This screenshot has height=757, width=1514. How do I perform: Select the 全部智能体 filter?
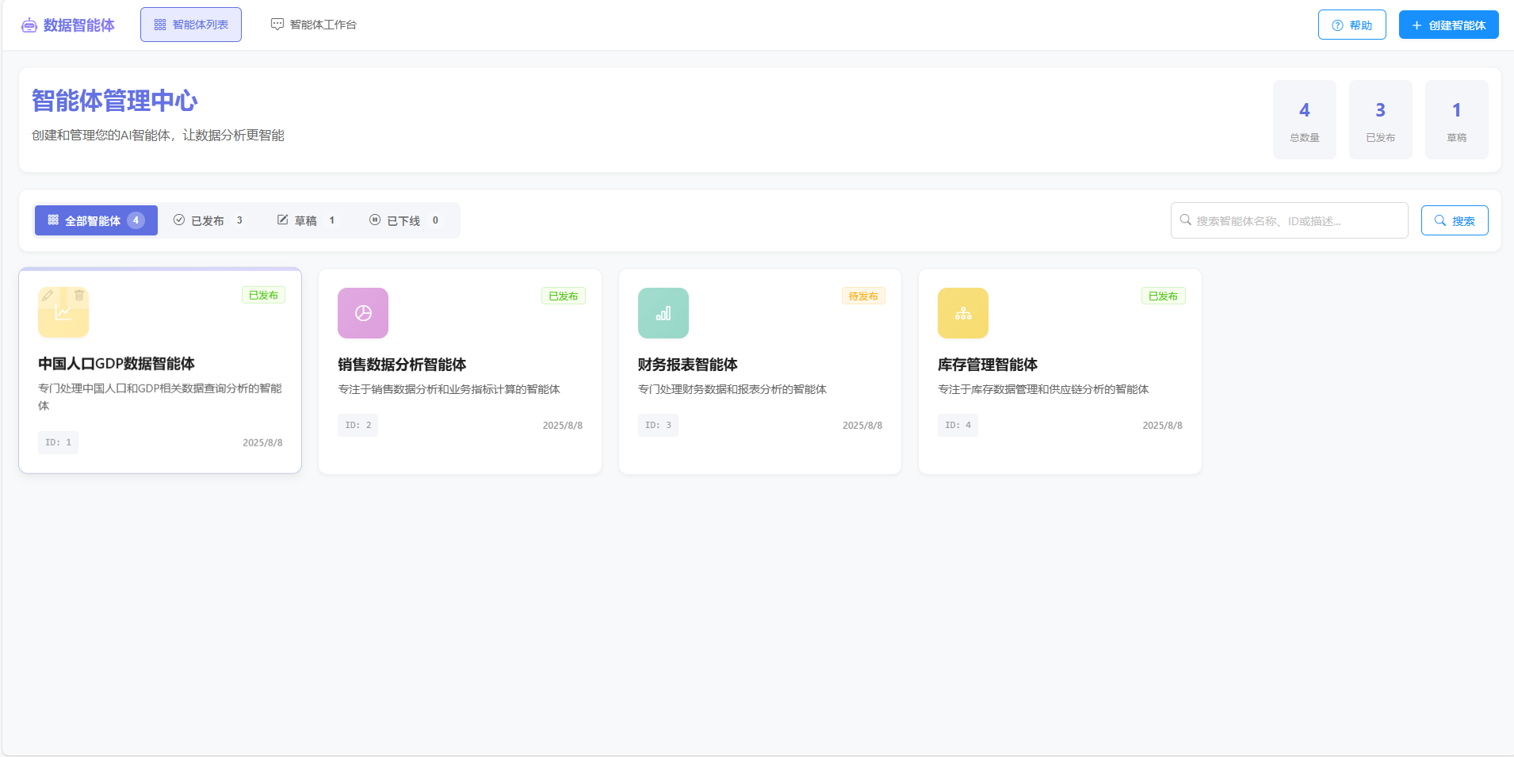96,220
